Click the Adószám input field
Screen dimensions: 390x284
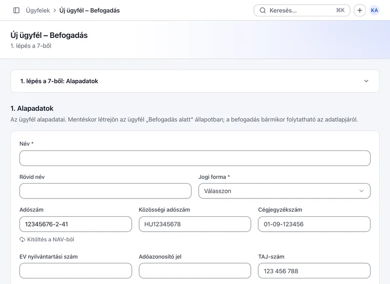[x=75, y=224]
